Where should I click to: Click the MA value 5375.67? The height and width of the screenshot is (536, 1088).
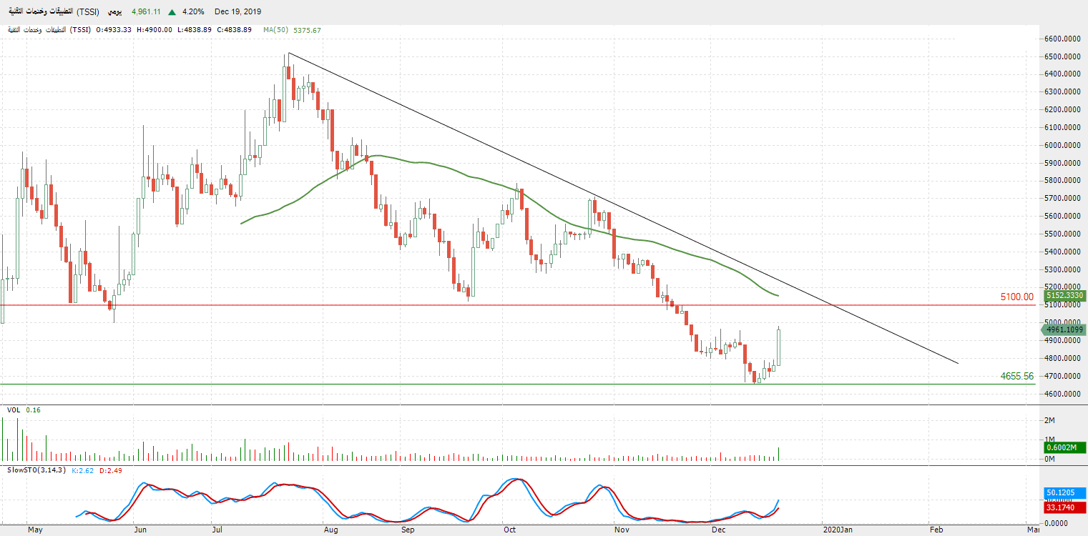(x=306, y=30)
